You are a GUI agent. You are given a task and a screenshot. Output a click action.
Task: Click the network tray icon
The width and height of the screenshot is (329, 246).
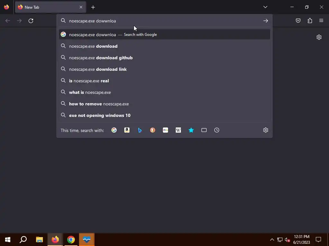(x=280, y=240)
